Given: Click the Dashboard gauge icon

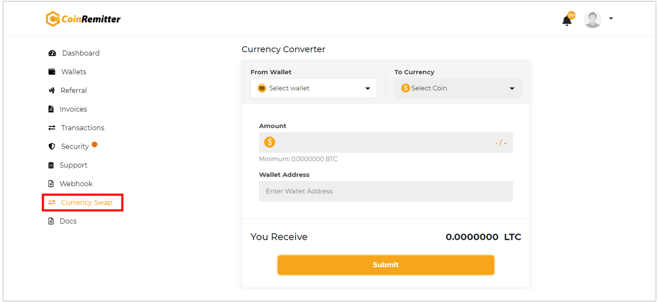Looking at the screenshot, I should tap(52, 53).
